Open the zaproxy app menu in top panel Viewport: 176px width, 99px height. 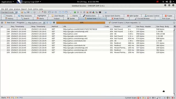[29, 2]
